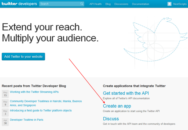The width and height of the screenshot is (188, 130).
Task: Click 'Create applications that integrate Twitter' heading
Action: pyautogui.click(x=134, y=86)
